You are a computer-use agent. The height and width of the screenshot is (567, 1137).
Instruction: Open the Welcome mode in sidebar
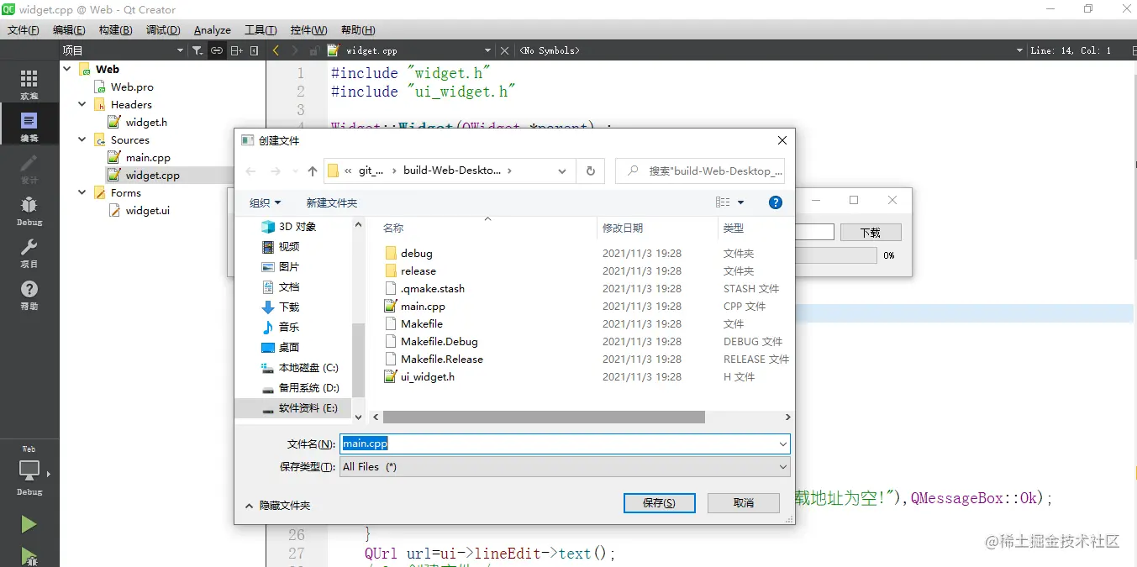pyautogui.click(x=29, y=83)
